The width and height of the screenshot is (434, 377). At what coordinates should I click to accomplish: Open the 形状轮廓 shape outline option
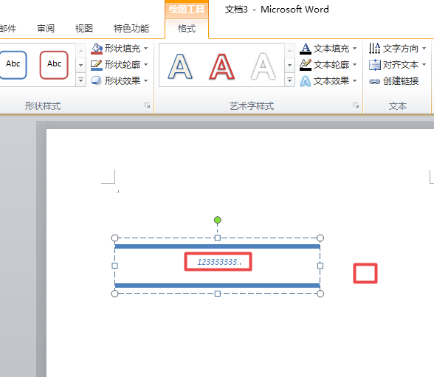(117, 65)
